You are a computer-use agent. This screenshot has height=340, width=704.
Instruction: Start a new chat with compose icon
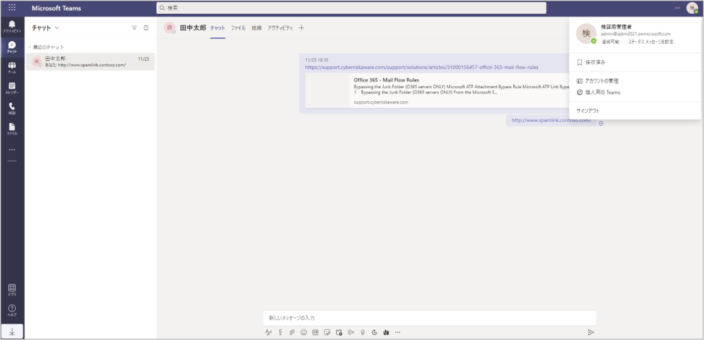tap(146, 28)
